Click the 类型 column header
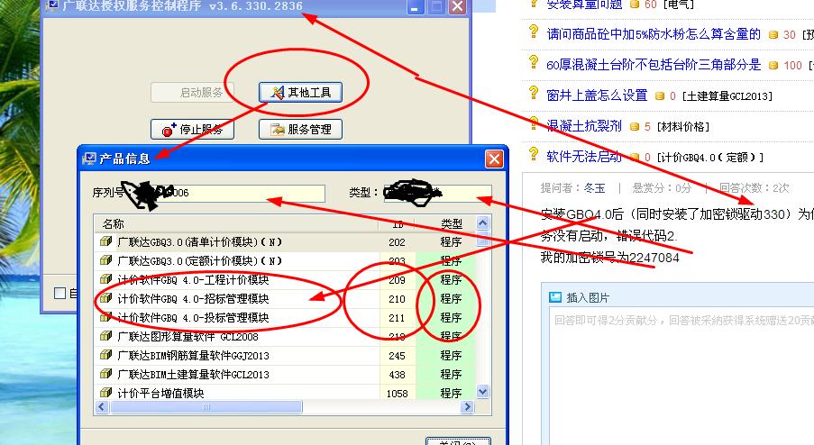The width and height of the screenshot is (814, 445). [x=451, y=224]
